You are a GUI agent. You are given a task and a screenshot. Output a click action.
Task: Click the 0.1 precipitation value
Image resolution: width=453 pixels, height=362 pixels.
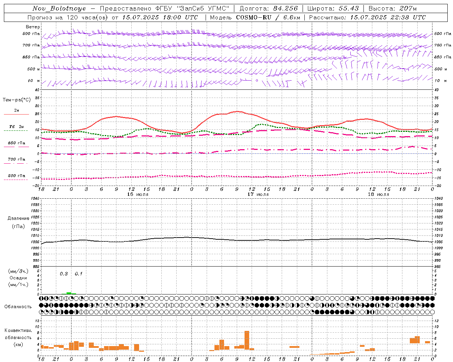(x=79, y=274)
